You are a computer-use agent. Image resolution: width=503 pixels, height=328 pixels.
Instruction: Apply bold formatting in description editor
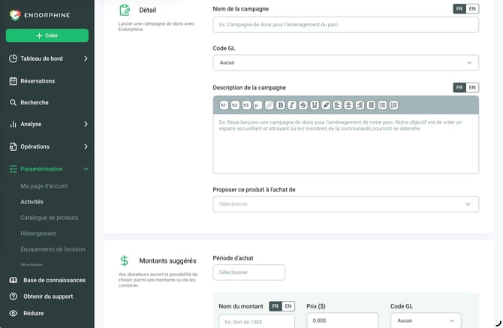280,105
